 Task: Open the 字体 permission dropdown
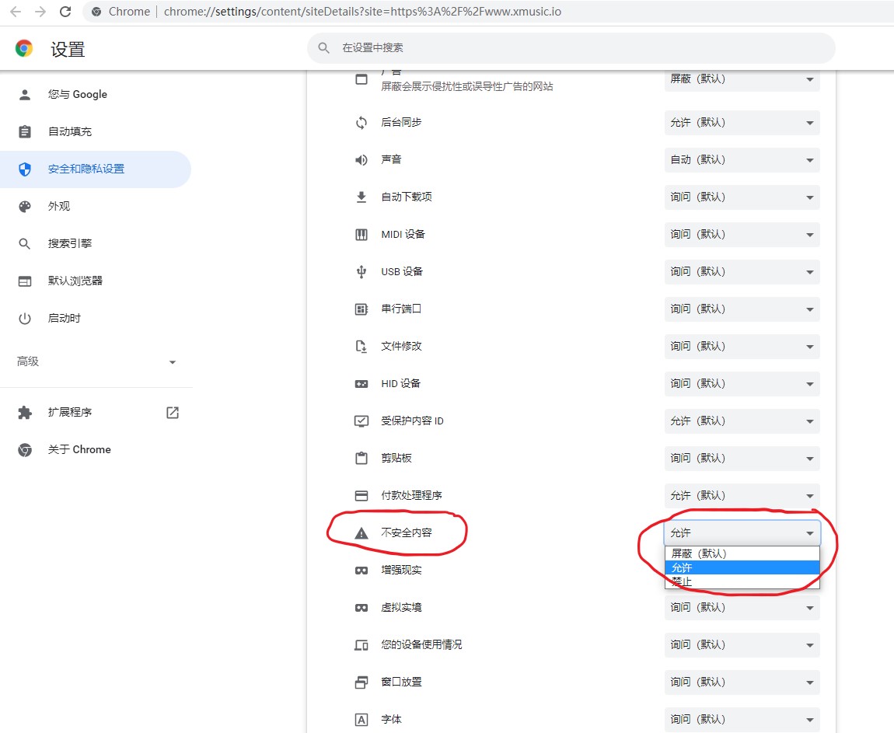pyautogui.click(x=742, y=720)
